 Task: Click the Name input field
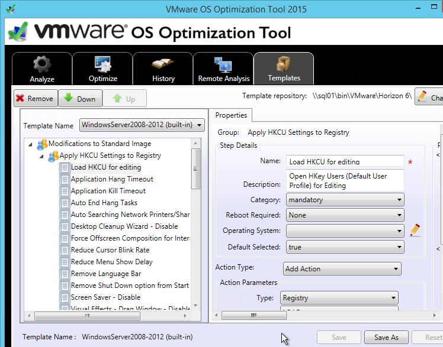point(345,161)
